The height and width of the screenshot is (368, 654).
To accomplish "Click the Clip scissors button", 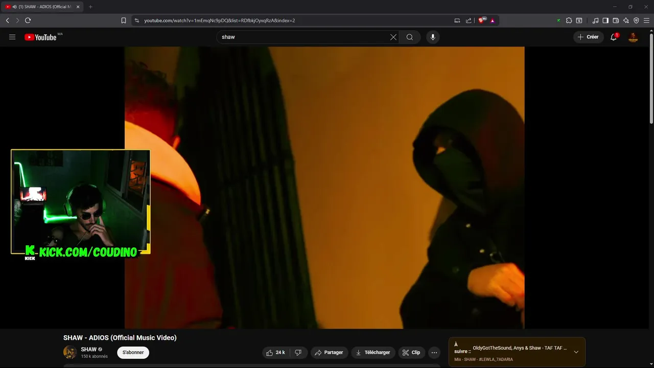I will click(411, 352).
